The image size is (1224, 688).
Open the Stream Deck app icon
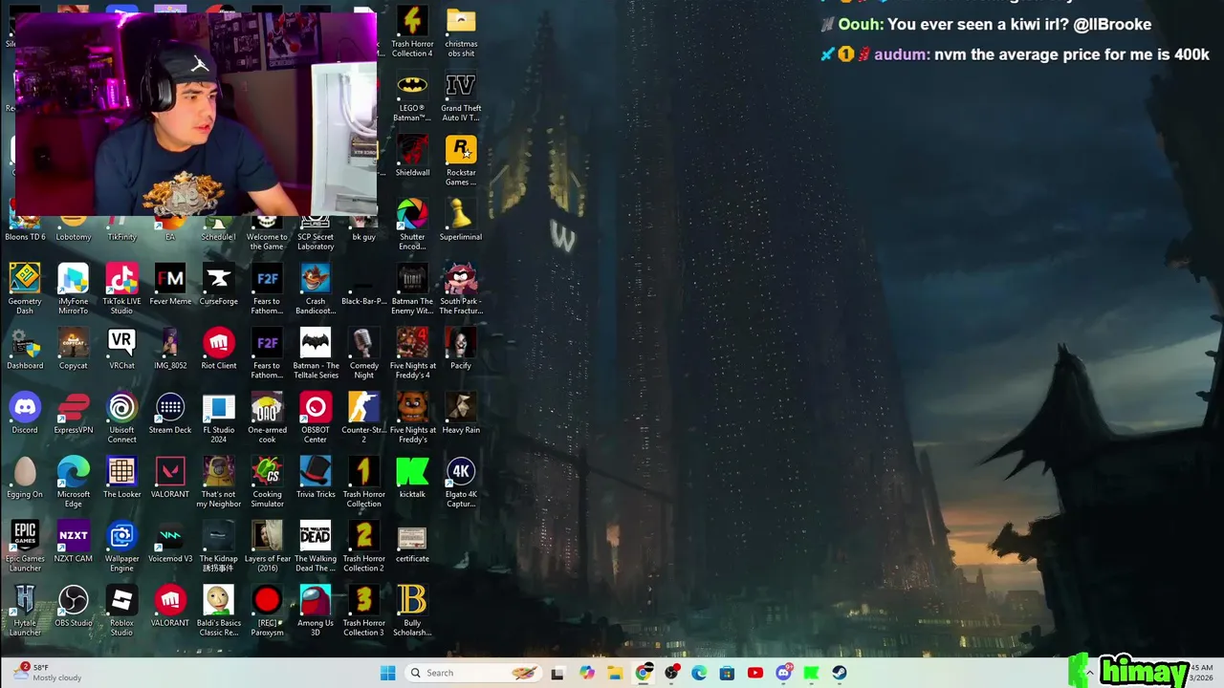pos(170,412)
